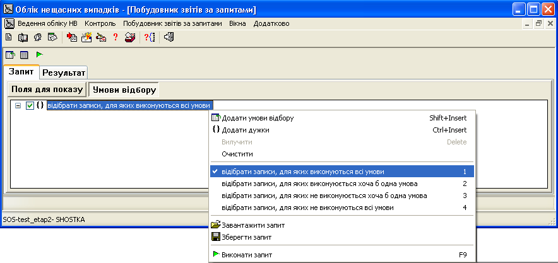Open the 'Додатково' menu
Screen dimensions: 558x263
(x=271, y=24)
